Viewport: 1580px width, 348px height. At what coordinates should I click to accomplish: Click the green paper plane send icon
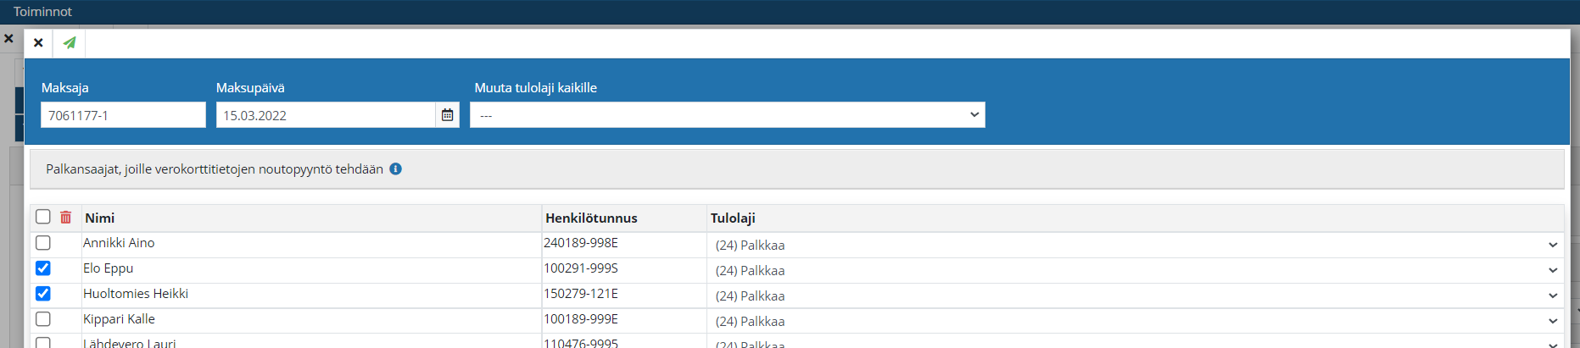pyautogui.click(x=70, y=42)
